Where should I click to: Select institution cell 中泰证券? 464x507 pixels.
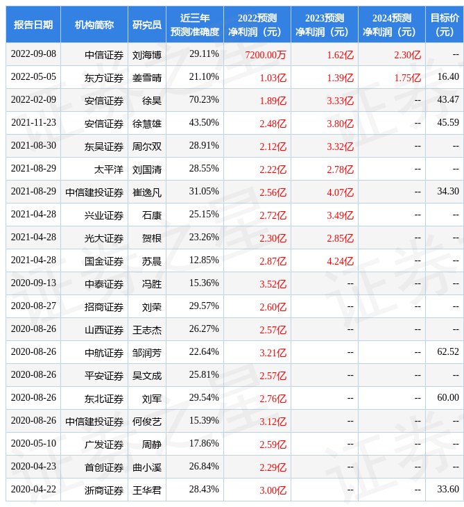pyautogui.click(x=104, y=285)
